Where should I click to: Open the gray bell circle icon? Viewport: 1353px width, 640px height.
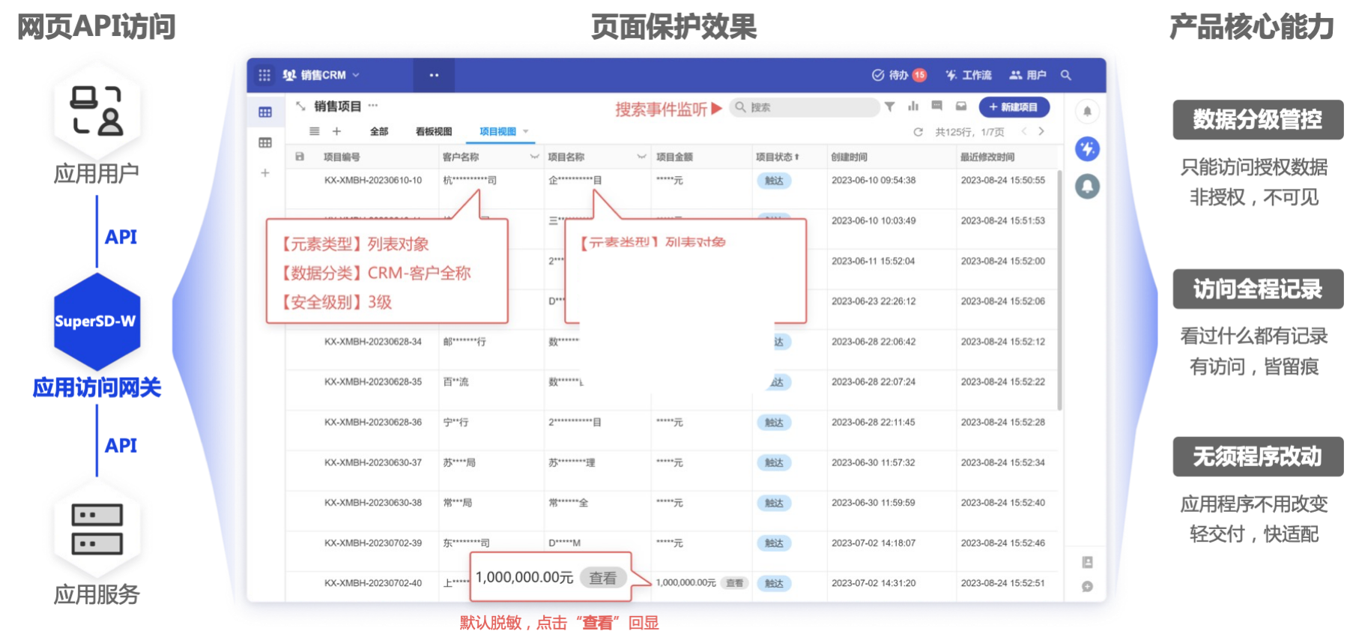[x=1087, y=186]
